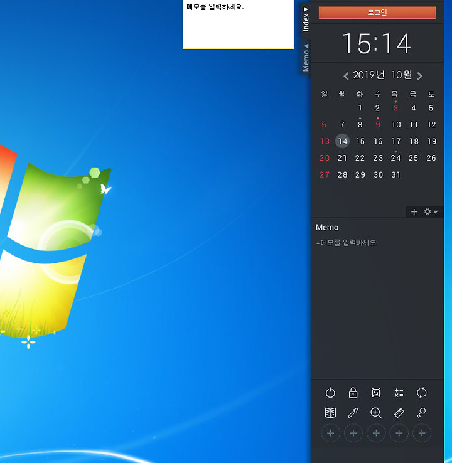
Task: Click the empty add slot below the magnifier
Action: (376, 433)
